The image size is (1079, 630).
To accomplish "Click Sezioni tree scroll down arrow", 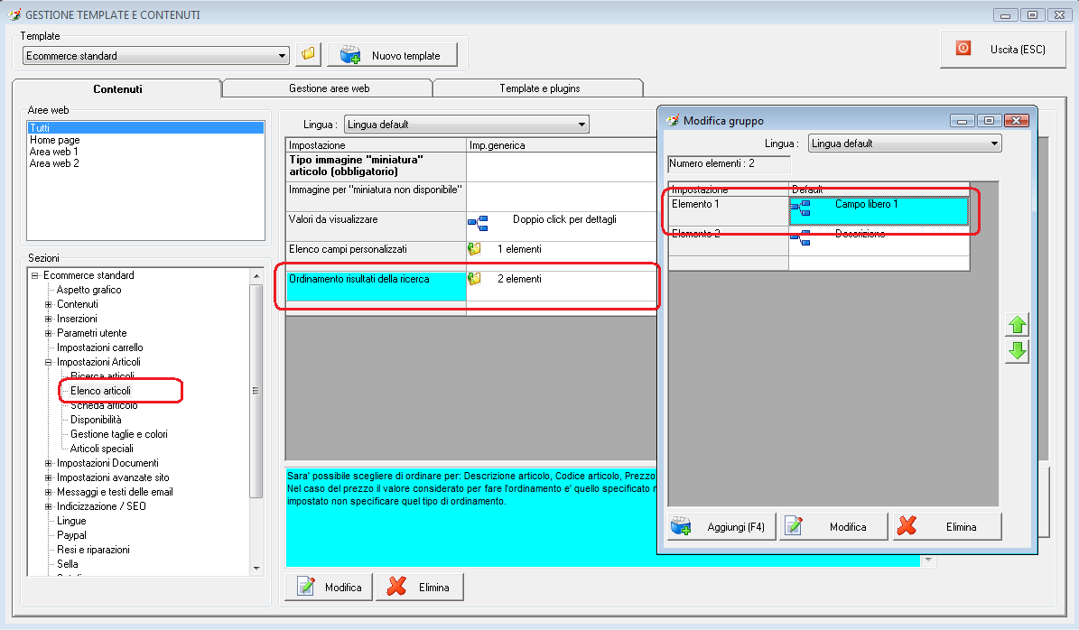I will click(x=256, y=568).
